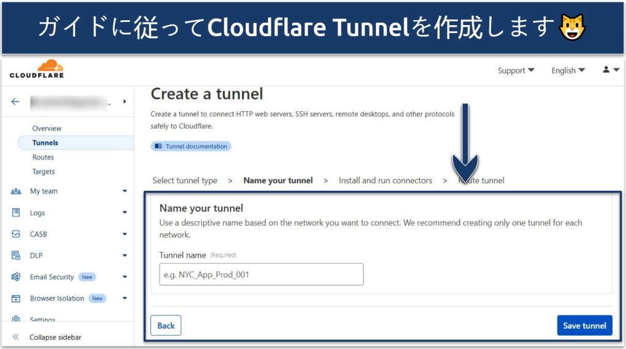The width and height of the screenshot is (626, 349).
Task: Click the Cloudflare logo
Action: pyautogui.click(x=37, y=68)
